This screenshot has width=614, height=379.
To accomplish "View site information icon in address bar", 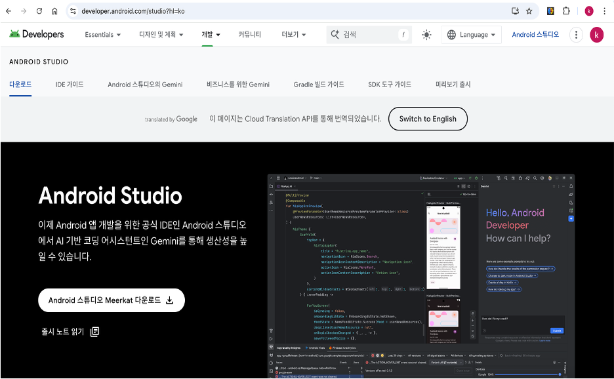I will [73, 11].
